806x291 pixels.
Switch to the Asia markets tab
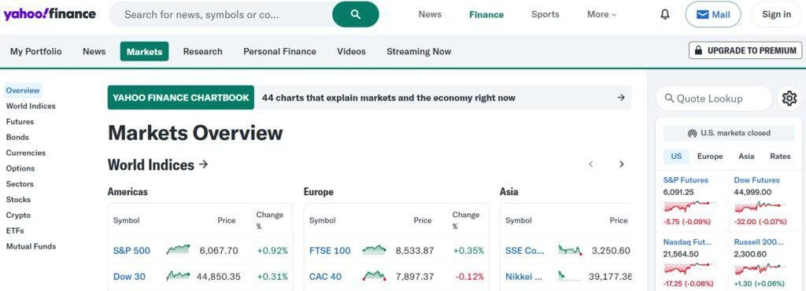[746, 157]
